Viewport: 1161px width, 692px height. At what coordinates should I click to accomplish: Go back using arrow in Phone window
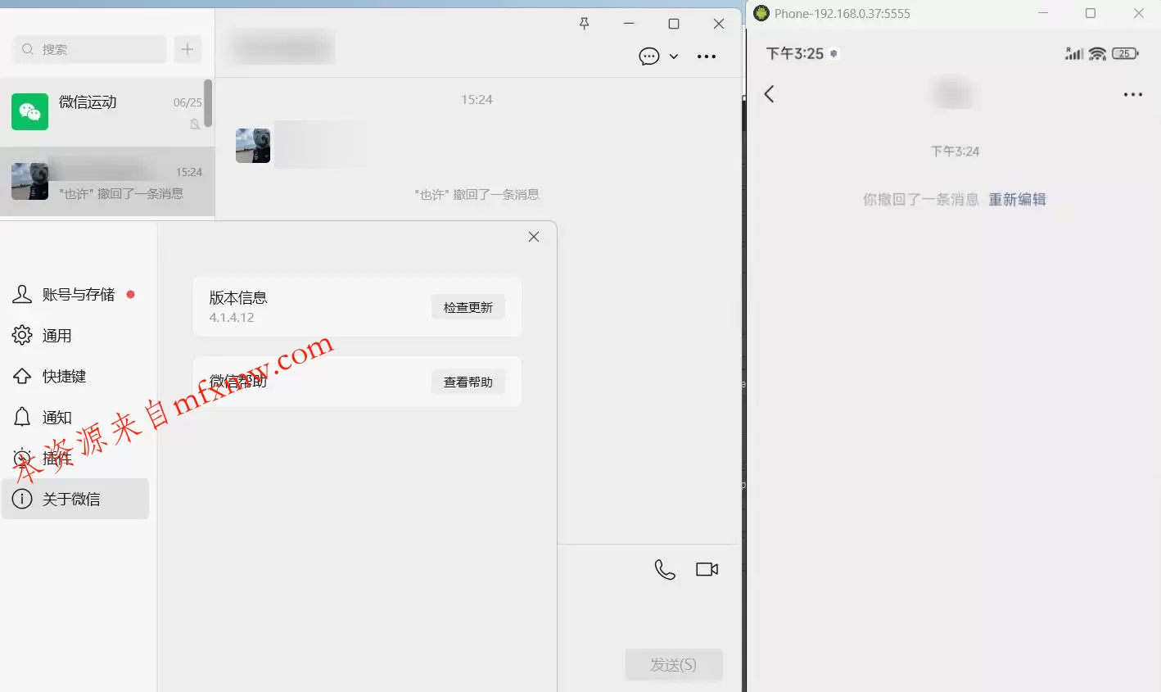[x=769, y=94]
